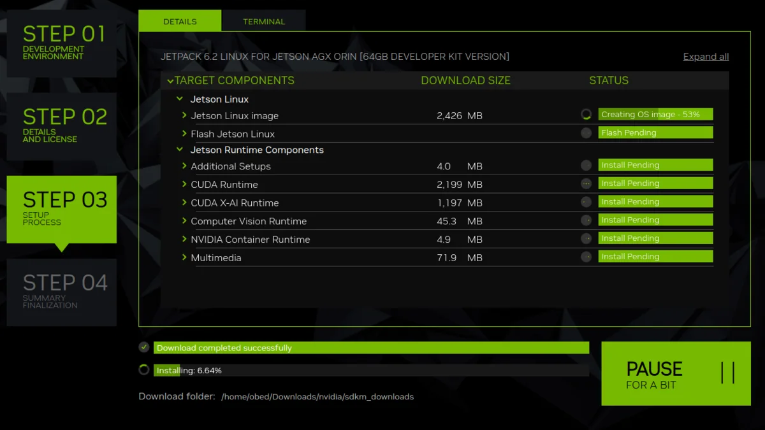Screen dimensions: 765x430
Task: Click the status circle for Computer Vision Runtime
Action: coord(586,220)
